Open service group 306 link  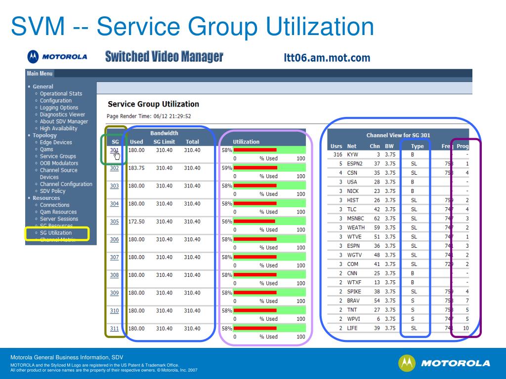[114, 239]
